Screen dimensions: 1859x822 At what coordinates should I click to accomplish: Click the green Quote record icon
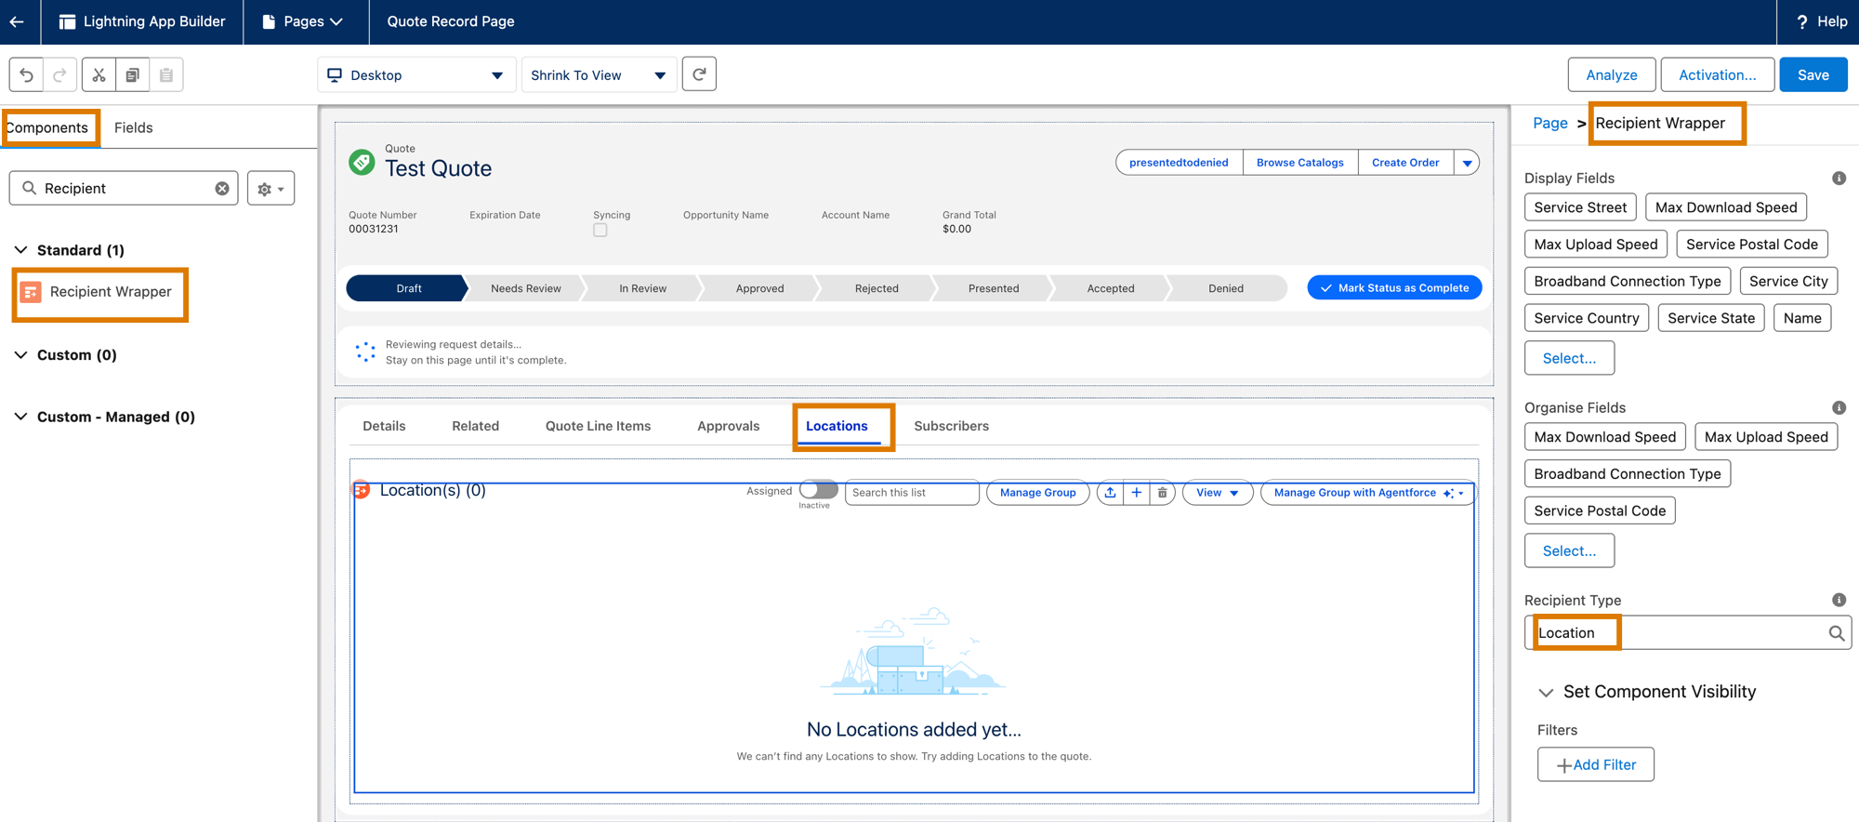[362, 162]
